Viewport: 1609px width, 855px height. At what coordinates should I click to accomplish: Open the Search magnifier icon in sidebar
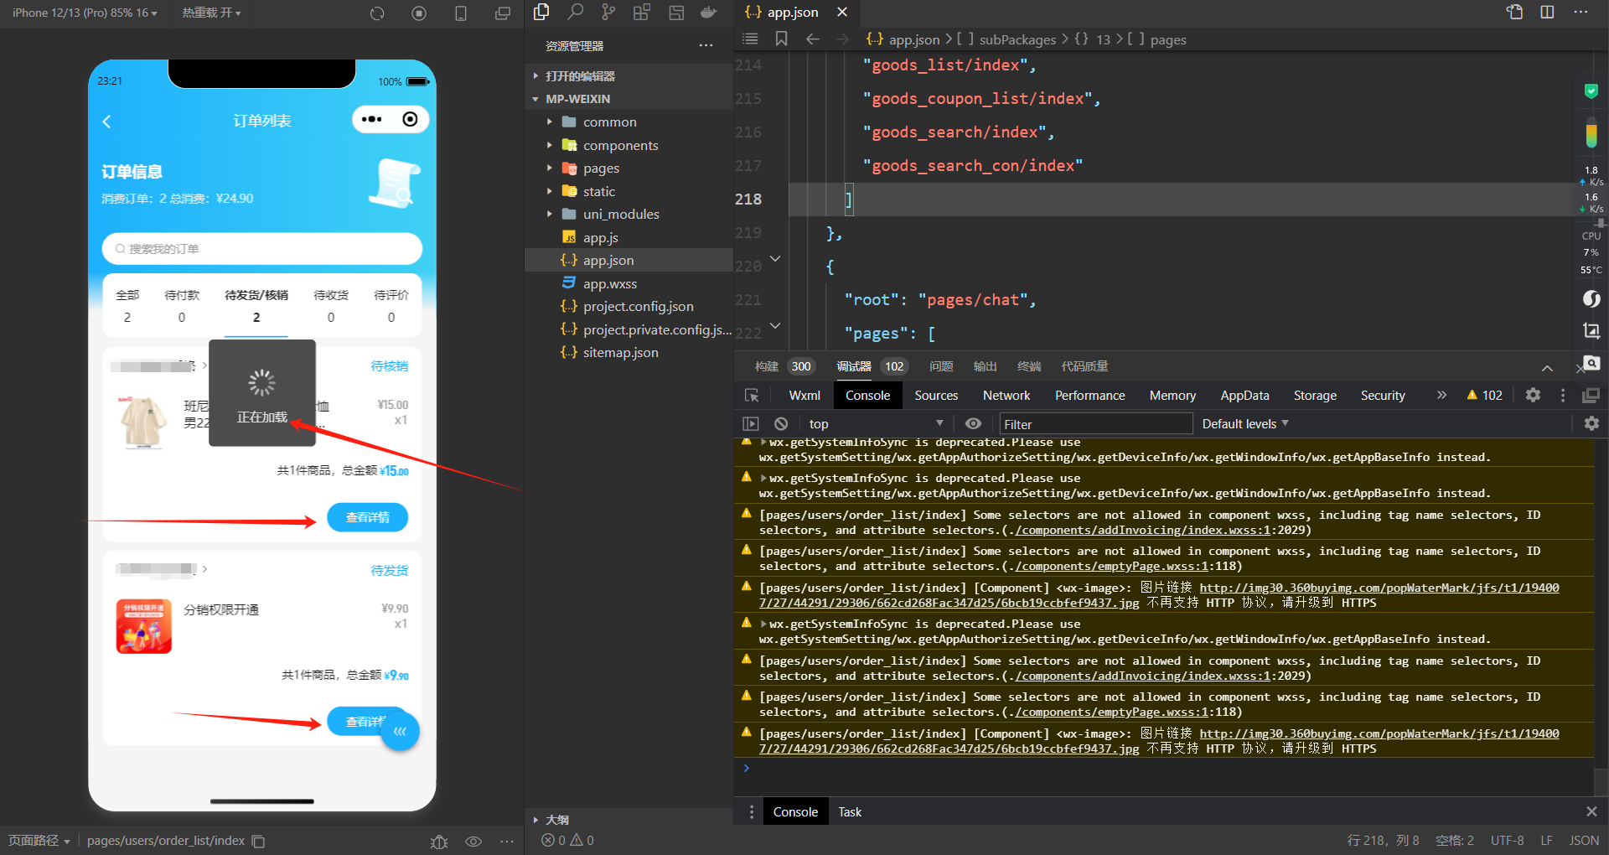pyautogui.click(x=575, y=12)
